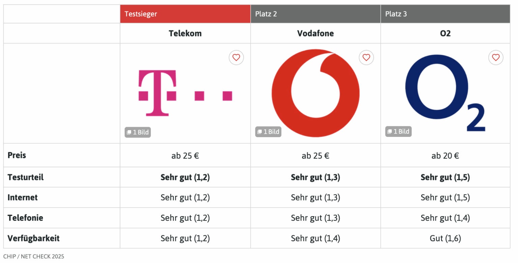Screen dimensions: 518x263
Task: Select Telekom's 'ab 25 €' price cell
Action: click(185, 155)
